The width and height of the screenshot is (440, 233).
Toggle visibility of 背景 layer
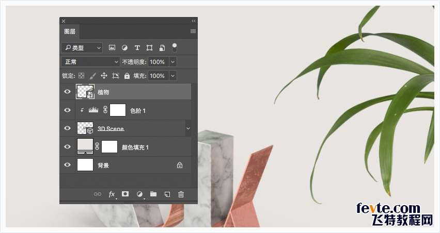coord(67,164)
